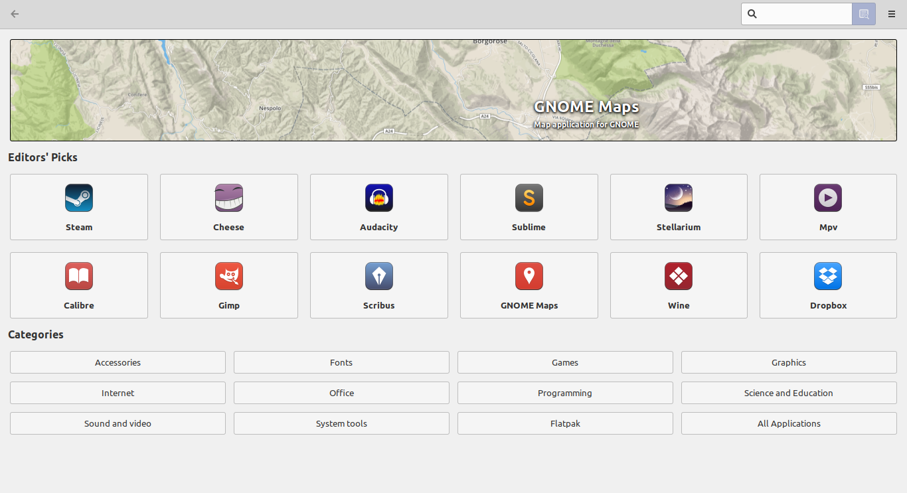Browse the Graphics category
907x493 pixels.
click(x=789, y=362)
